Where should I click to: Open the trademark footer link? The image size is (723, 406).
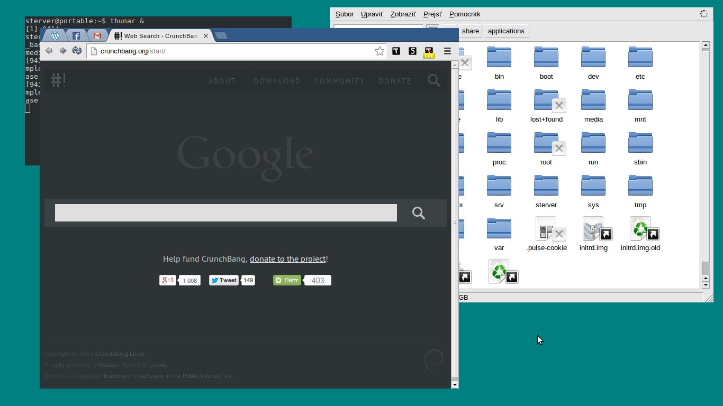[117, 376]
